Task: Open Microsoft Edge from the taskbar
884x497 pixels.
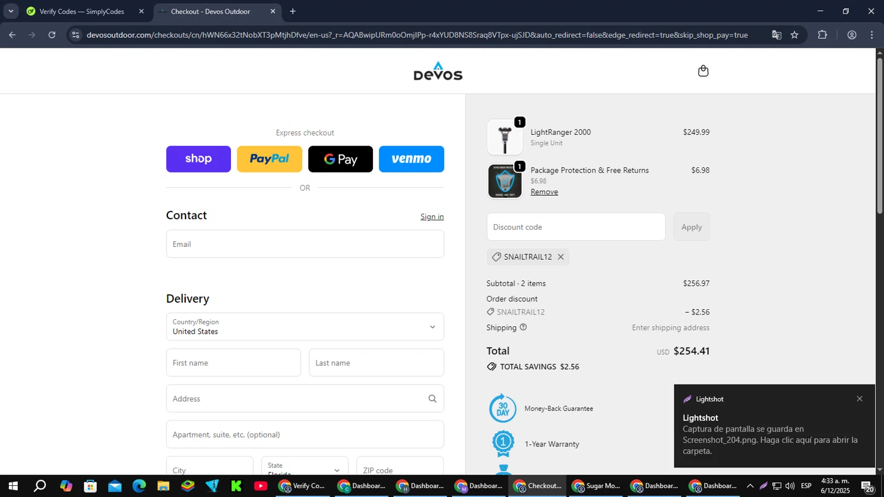Action: pos(139,486)
